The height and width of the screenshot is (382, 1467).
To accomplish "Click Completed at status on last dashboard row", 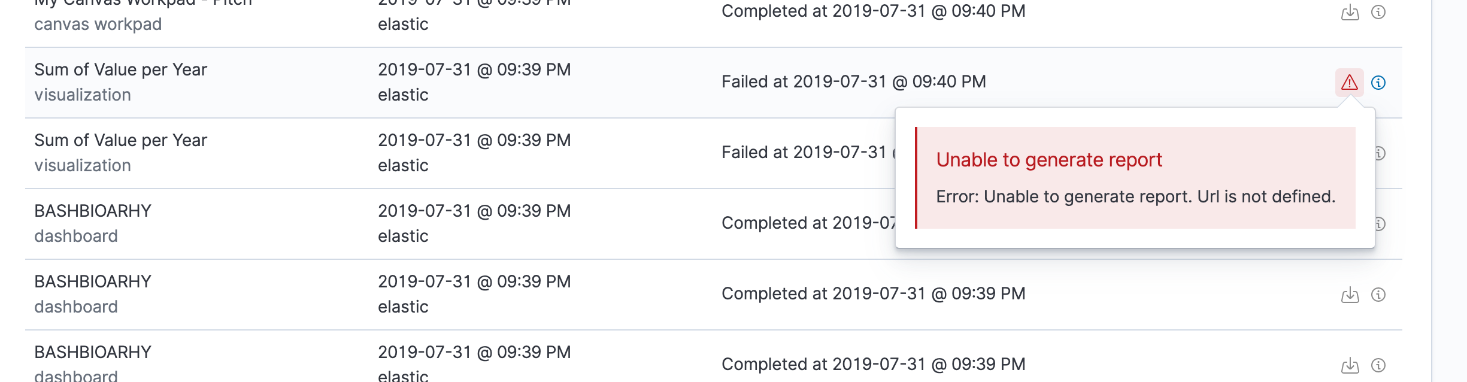I will click(x=874, y=363).
